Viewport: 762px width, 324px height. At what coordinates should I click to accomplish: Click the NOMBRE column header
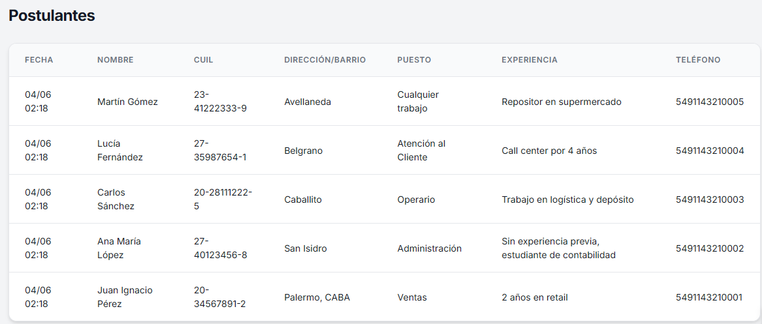[x=115, y=60]
